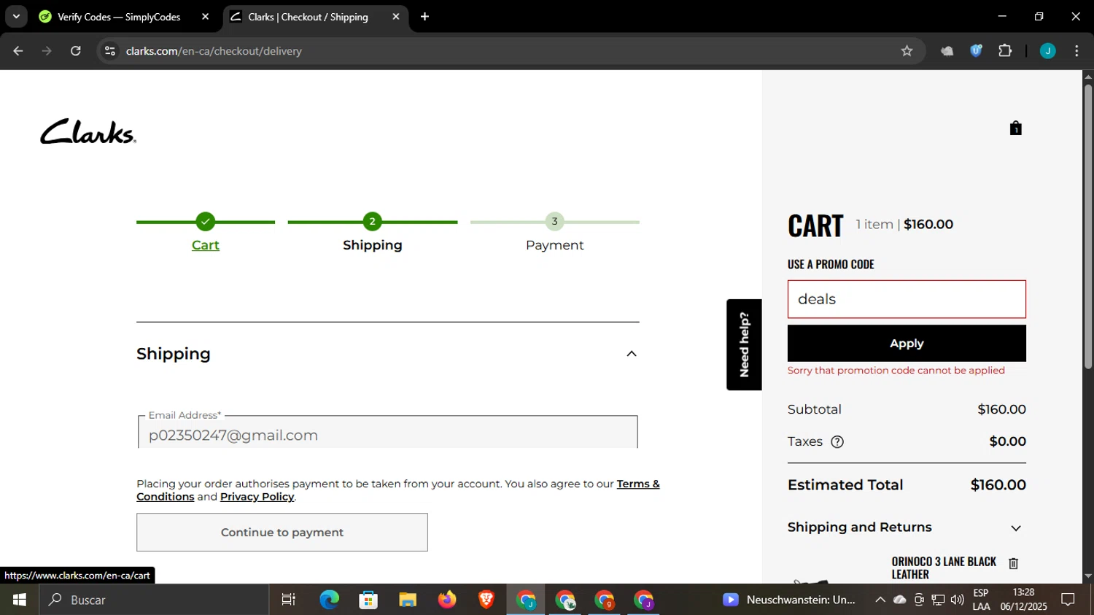Click the promo code input field

click(907, 299)
